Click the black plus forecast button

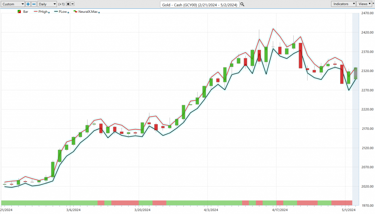[x=68, y=4]
